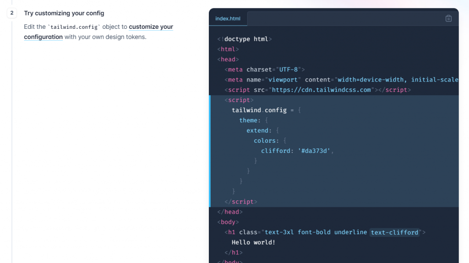Click the opening body tag
The width and height of the screenshot is (469, 263).
point(228,222)
